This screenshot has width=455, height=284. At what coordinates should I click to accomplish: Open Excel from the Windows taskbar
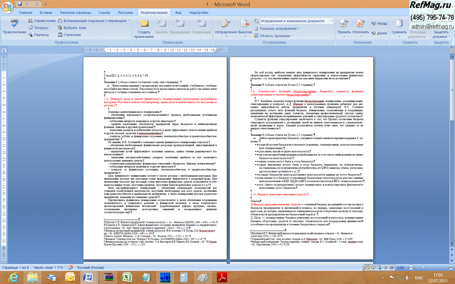click(x=127, y=278)
